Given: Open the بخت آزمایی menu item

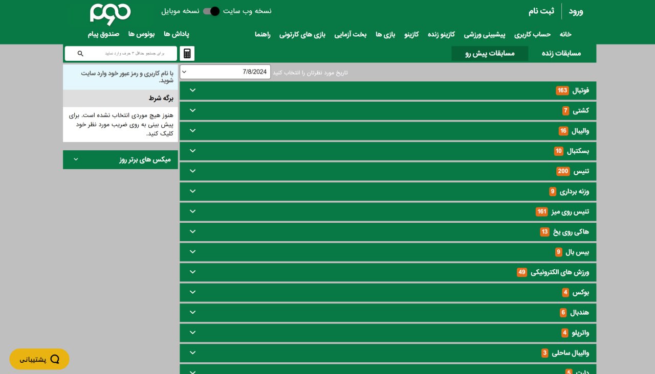Looking at the screenshot, I should coord(351,34).
